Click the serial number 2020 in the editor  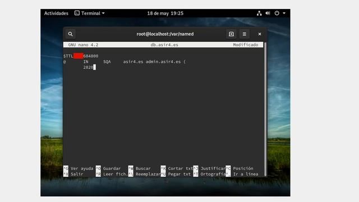[88, 67]
